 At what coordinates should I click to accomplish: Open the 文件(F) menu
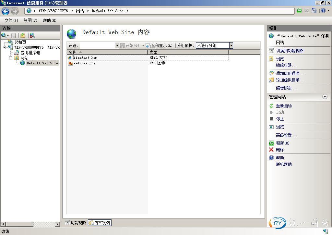tap(11, 20)
